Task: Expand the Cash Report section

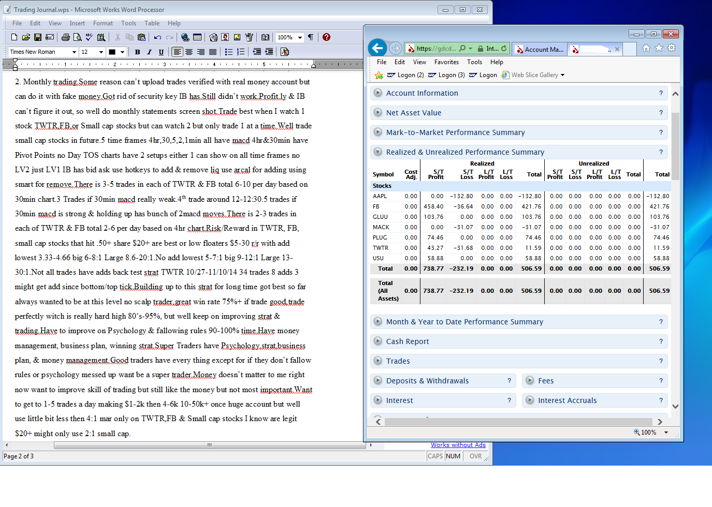Action: pyautogui.click(x=408, y=341)
